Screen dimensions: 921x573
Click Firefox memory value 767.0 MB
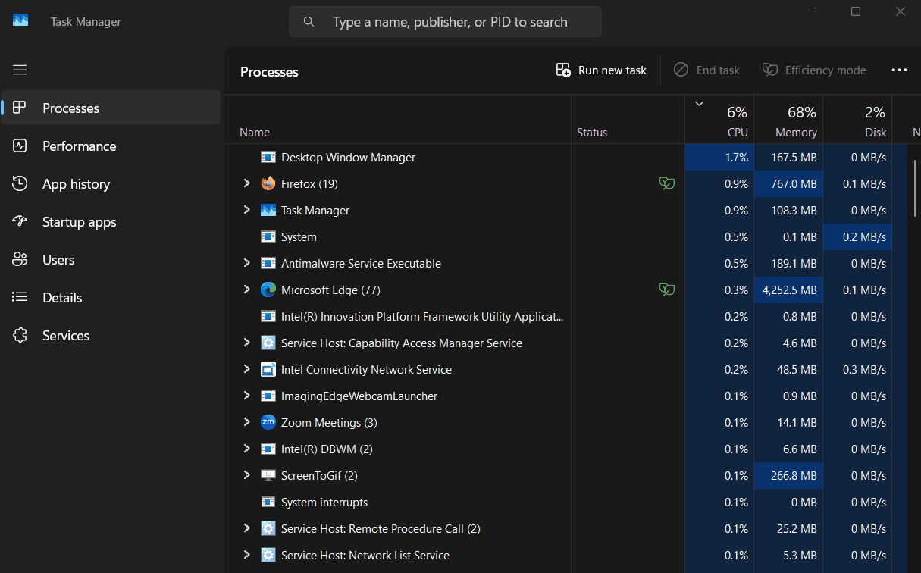tap(788, 183)
